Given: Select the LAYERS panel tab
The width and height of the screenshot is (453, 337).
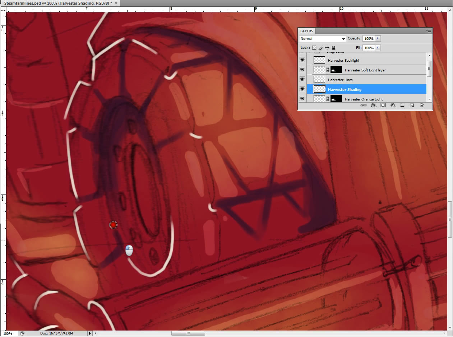Looking at the screenshot, I should pos(307,31).
